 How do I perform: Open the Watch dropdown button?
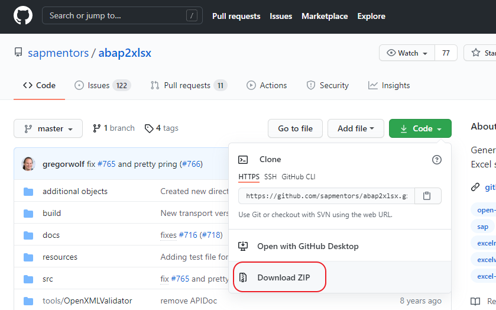[407, 53]
